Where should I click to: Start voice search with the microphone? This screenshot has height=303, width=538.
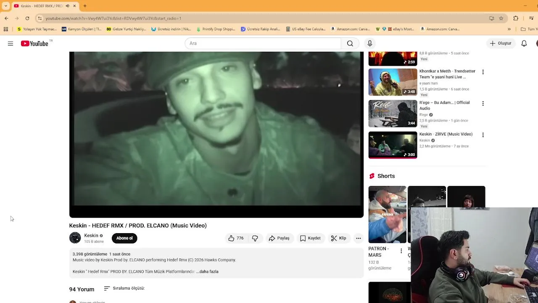[x=370, y=43]
